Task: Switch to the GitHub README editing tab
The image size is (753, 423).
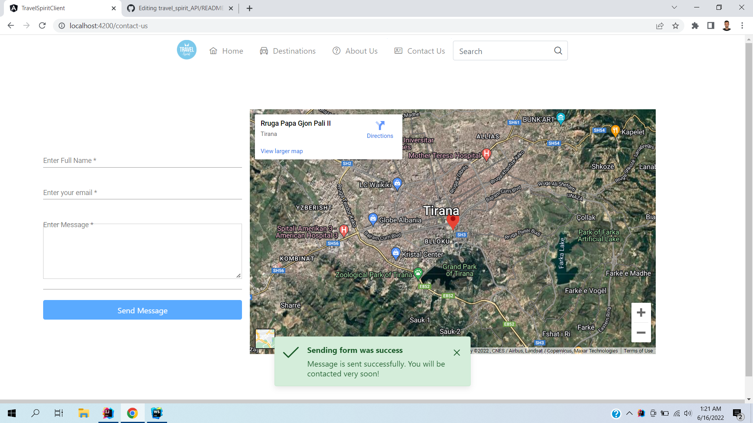Action: pos(180,8)
